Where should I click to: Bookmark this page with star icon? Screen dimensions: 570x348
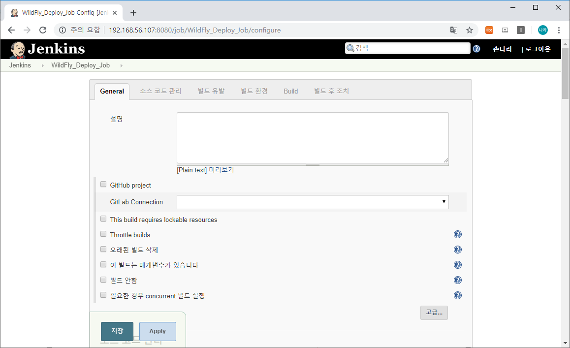tap(470, 30)
